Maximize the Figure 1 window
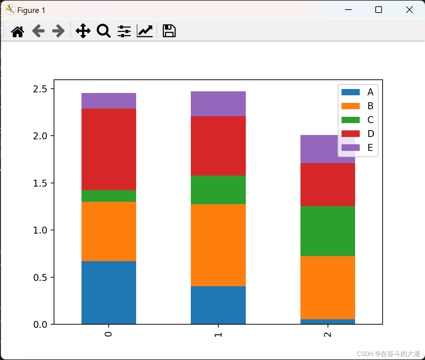Viewport: 425px width, 360px height. [x=379, y=10]
